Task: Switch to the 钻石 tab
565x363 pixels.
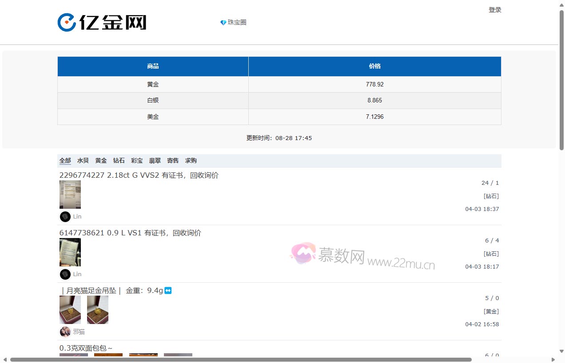Action: pos(119,160)
